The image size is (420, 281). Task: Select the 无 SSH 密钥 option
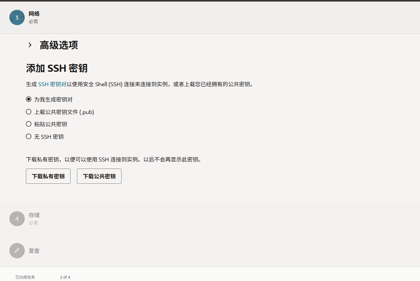(29, 137)
